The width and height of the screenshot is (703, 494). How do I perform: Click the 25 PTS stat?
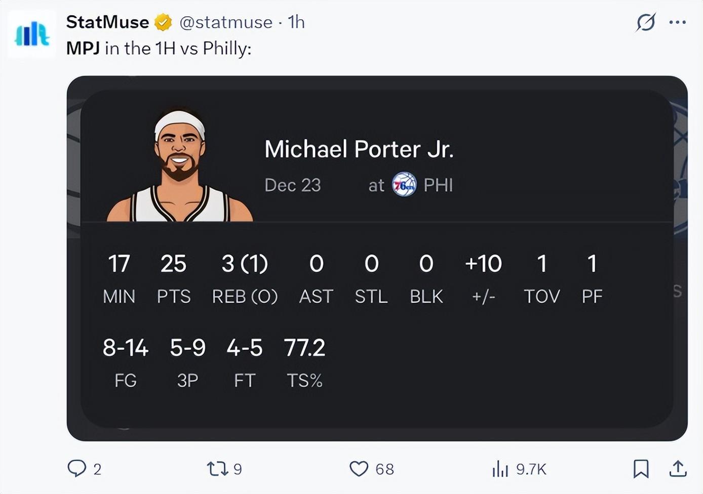173,264
